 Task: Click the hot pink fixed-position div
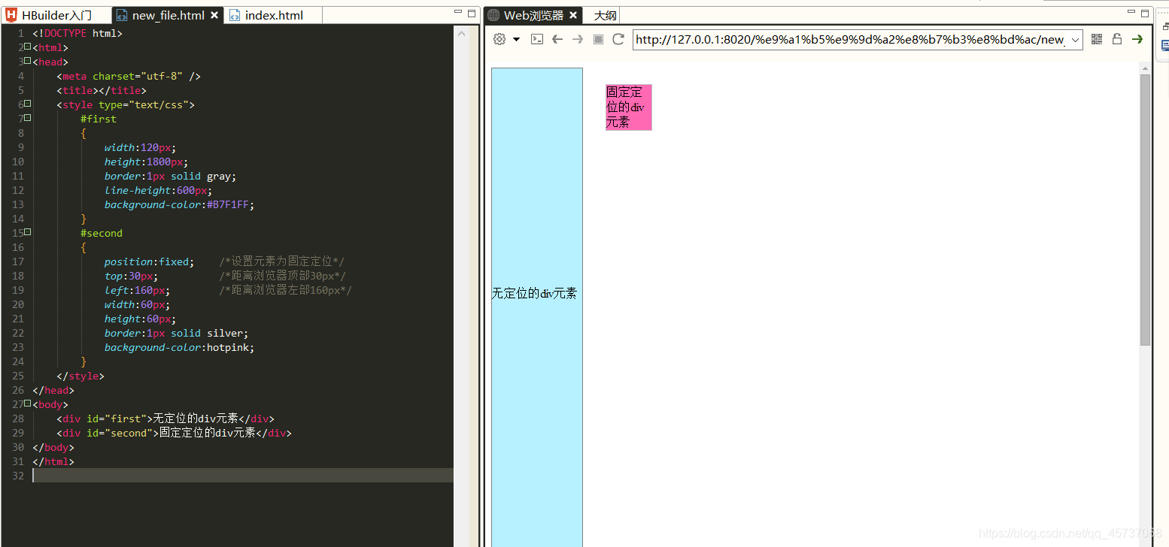pos(628,107)
